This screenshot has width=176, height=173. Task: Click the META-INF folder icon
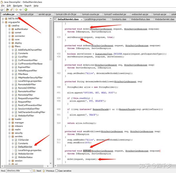pyautogui.click(x=6, y=19)
